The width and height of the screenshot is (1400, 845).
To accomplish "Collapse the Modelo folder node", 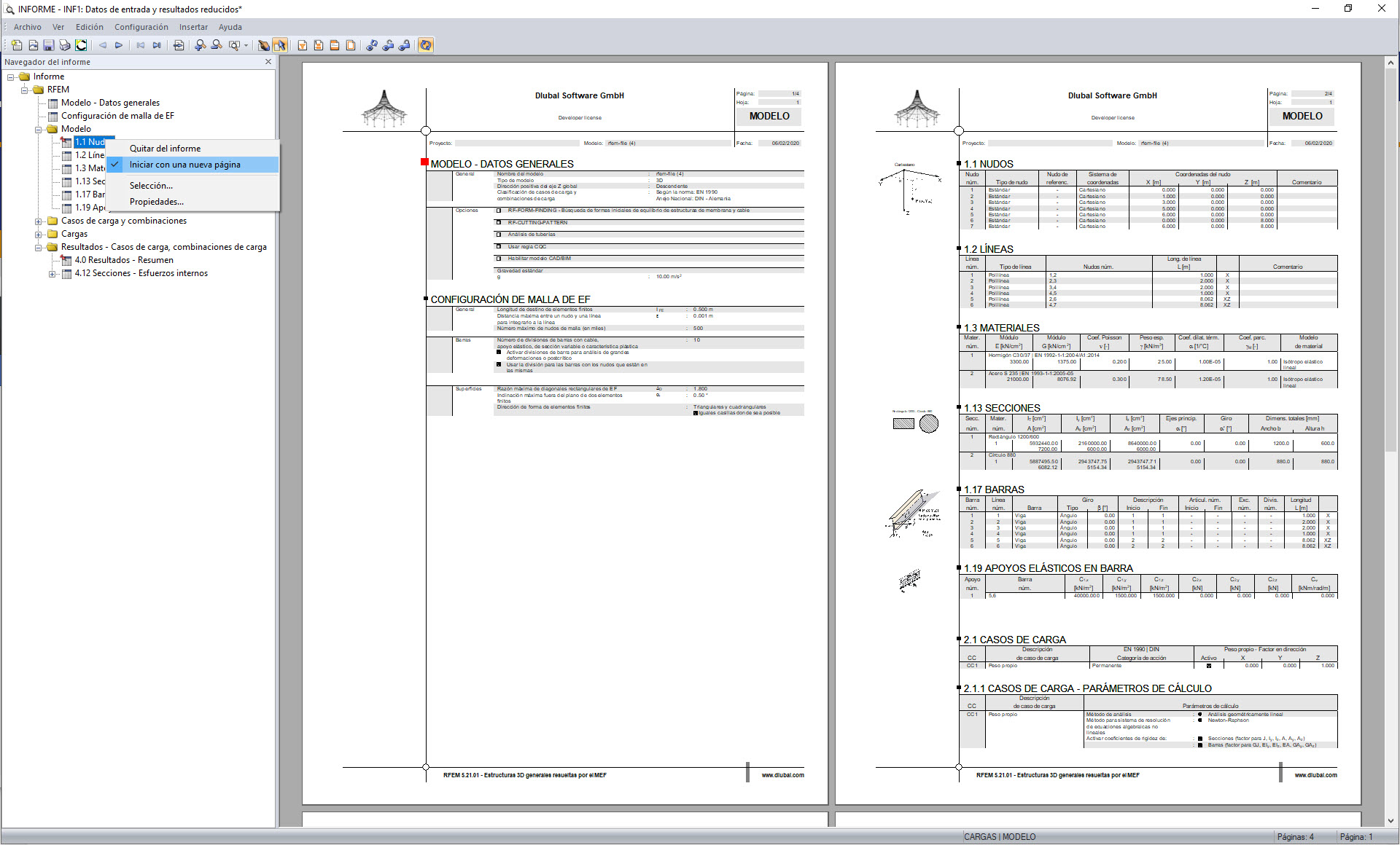I will click(x=39, y=129).
